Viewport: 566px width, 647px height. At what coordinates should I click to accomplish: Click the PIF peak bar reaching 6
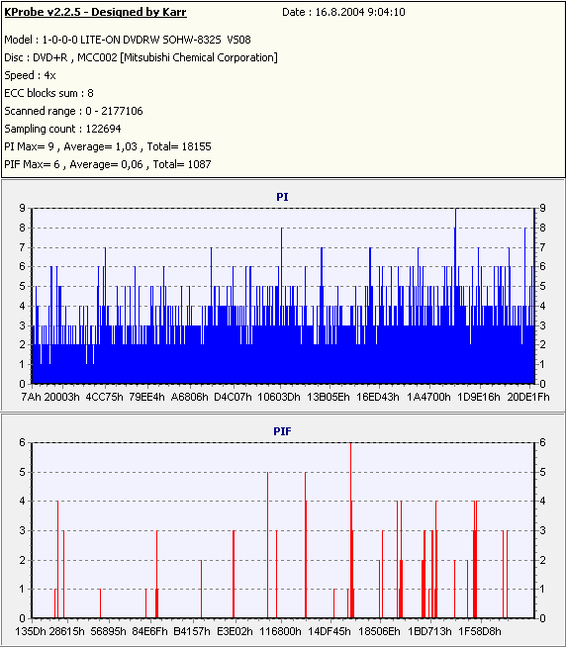[351, 530]
